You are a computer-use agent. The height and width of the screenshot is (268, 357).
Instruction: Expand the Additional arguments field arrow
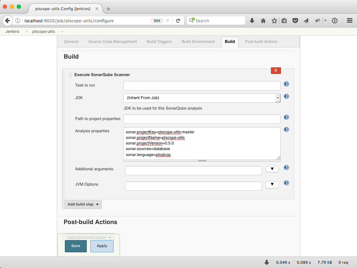tap(272, 169)
